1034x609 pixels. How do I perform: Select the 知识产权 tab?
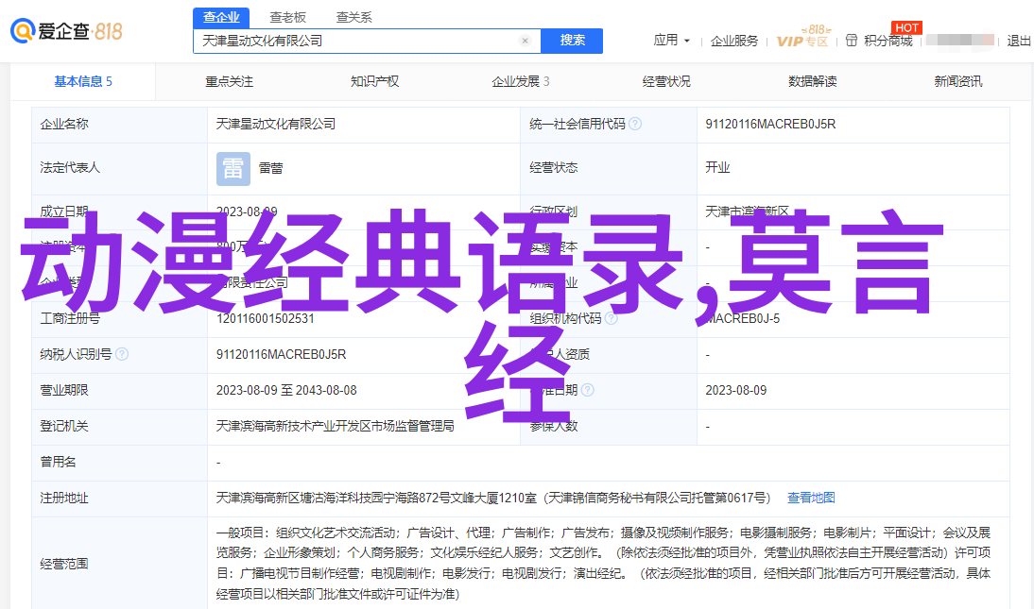tap(374, 81)
